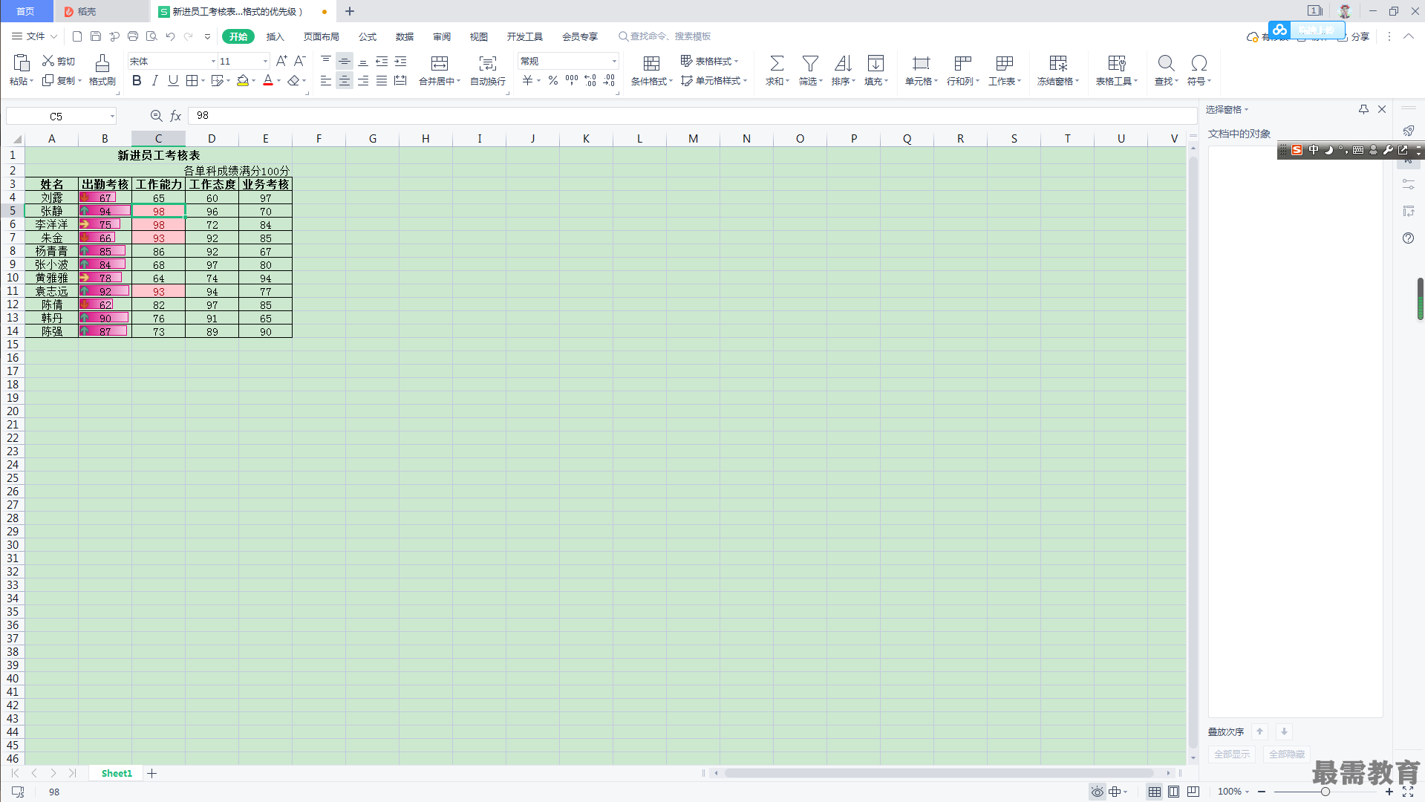1425x802 pixels.
Task: Click the Copy (复制) button
Action: (x=61, y=80)
